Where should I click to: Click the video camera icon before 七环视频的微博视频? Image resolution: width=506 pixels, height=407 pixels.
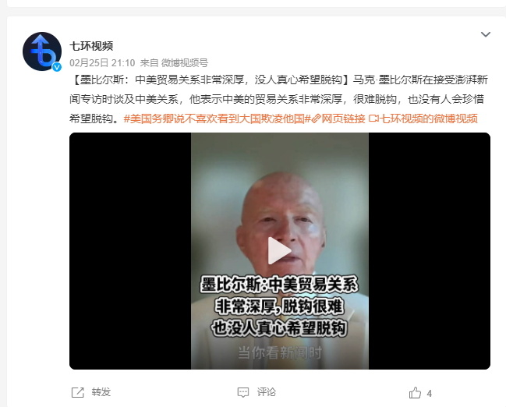[x=373, y=119]
